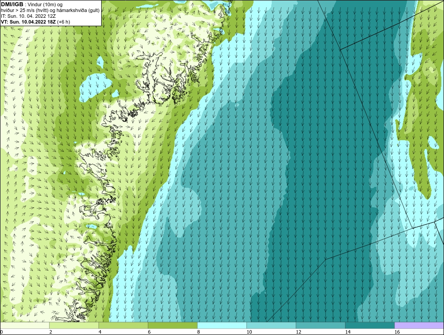Click the 14-16 m/s dark teal swatch
Image resolution: width=444 pixels, height=335 pixels.
tap(370, 325)
